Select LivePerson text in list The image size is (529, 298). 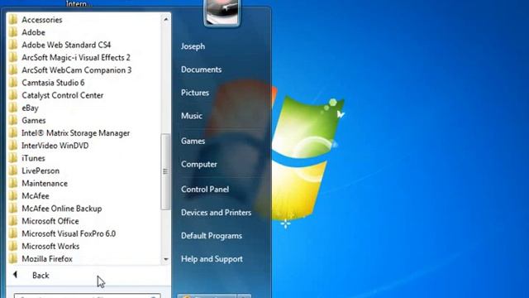click(x=41, y=171)
